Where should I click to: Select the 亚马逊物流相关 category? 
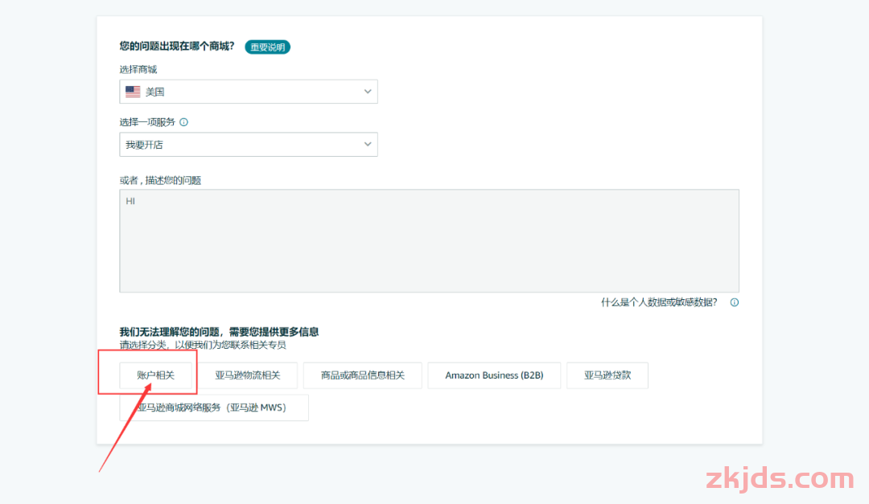pos(248,375)
